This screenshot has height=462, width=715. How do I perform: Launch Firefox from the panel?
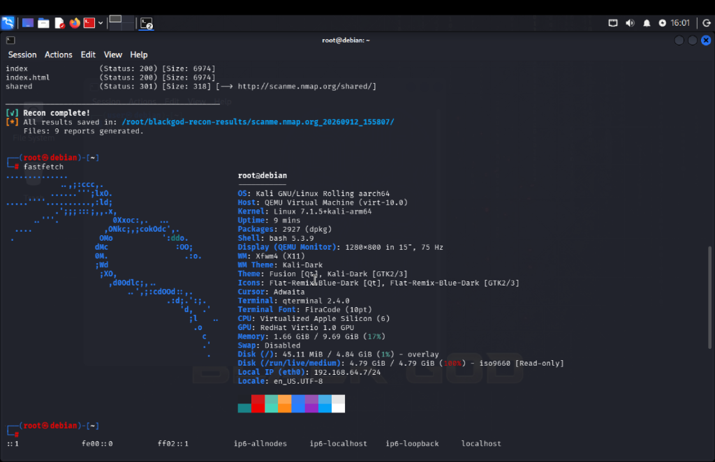75,23
